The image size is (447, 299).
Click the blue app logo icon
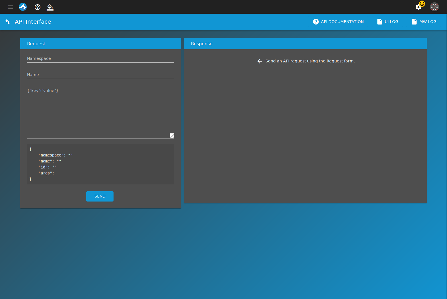point(23,7)
